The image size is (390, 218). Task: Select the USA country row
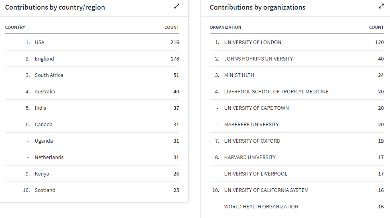[39, 42]
